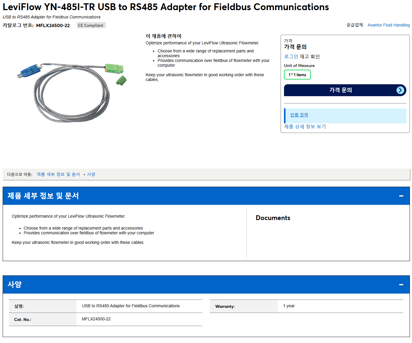
Task: Click the 설명 description value in specs table
Action: (131, 306)
